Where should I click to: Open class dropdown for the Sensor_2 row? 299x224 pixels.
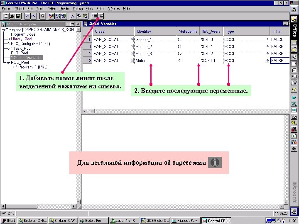tap(132, 46)
